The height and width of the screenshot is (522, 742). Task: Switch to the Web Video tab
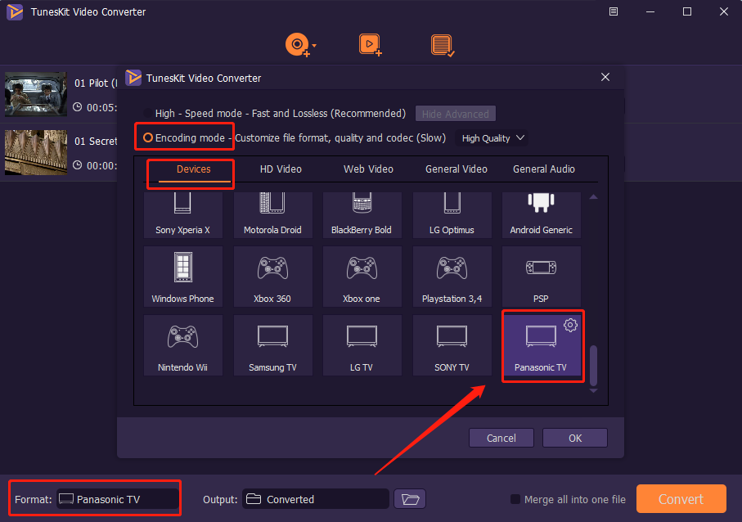[368, 169]
